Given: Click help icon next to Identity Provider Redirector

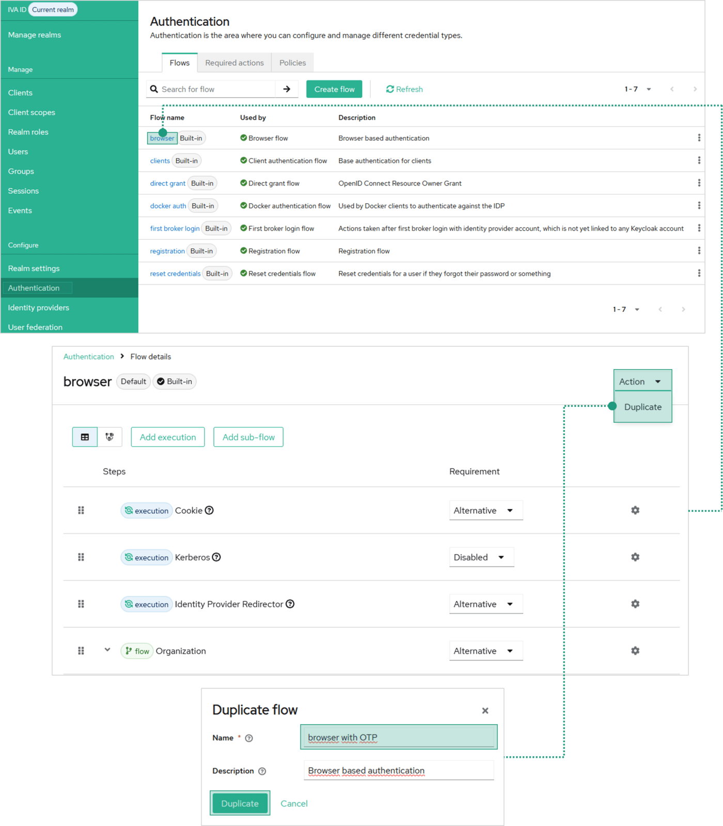Looking at the screenshot, I should click(290, 604).
